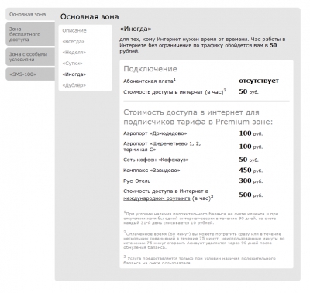Open the «SMS-100» tab
Screen dimensions: 310x293
30,74
